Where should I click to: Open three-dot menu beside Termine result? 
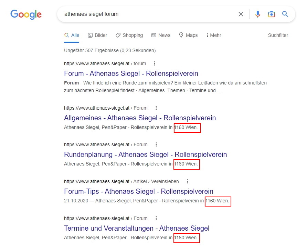coord(156,218)
